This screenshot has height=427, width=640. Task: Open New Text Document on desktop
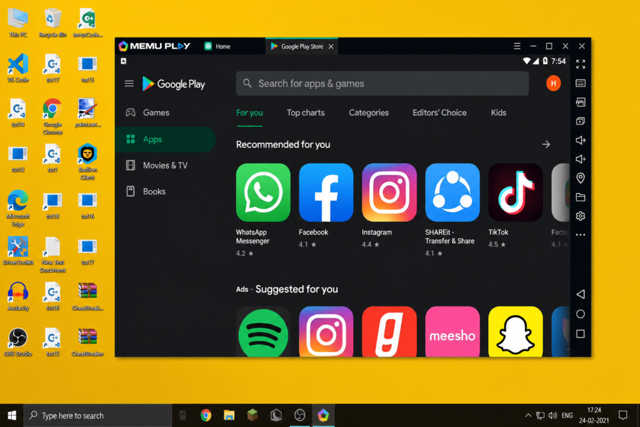52,254
